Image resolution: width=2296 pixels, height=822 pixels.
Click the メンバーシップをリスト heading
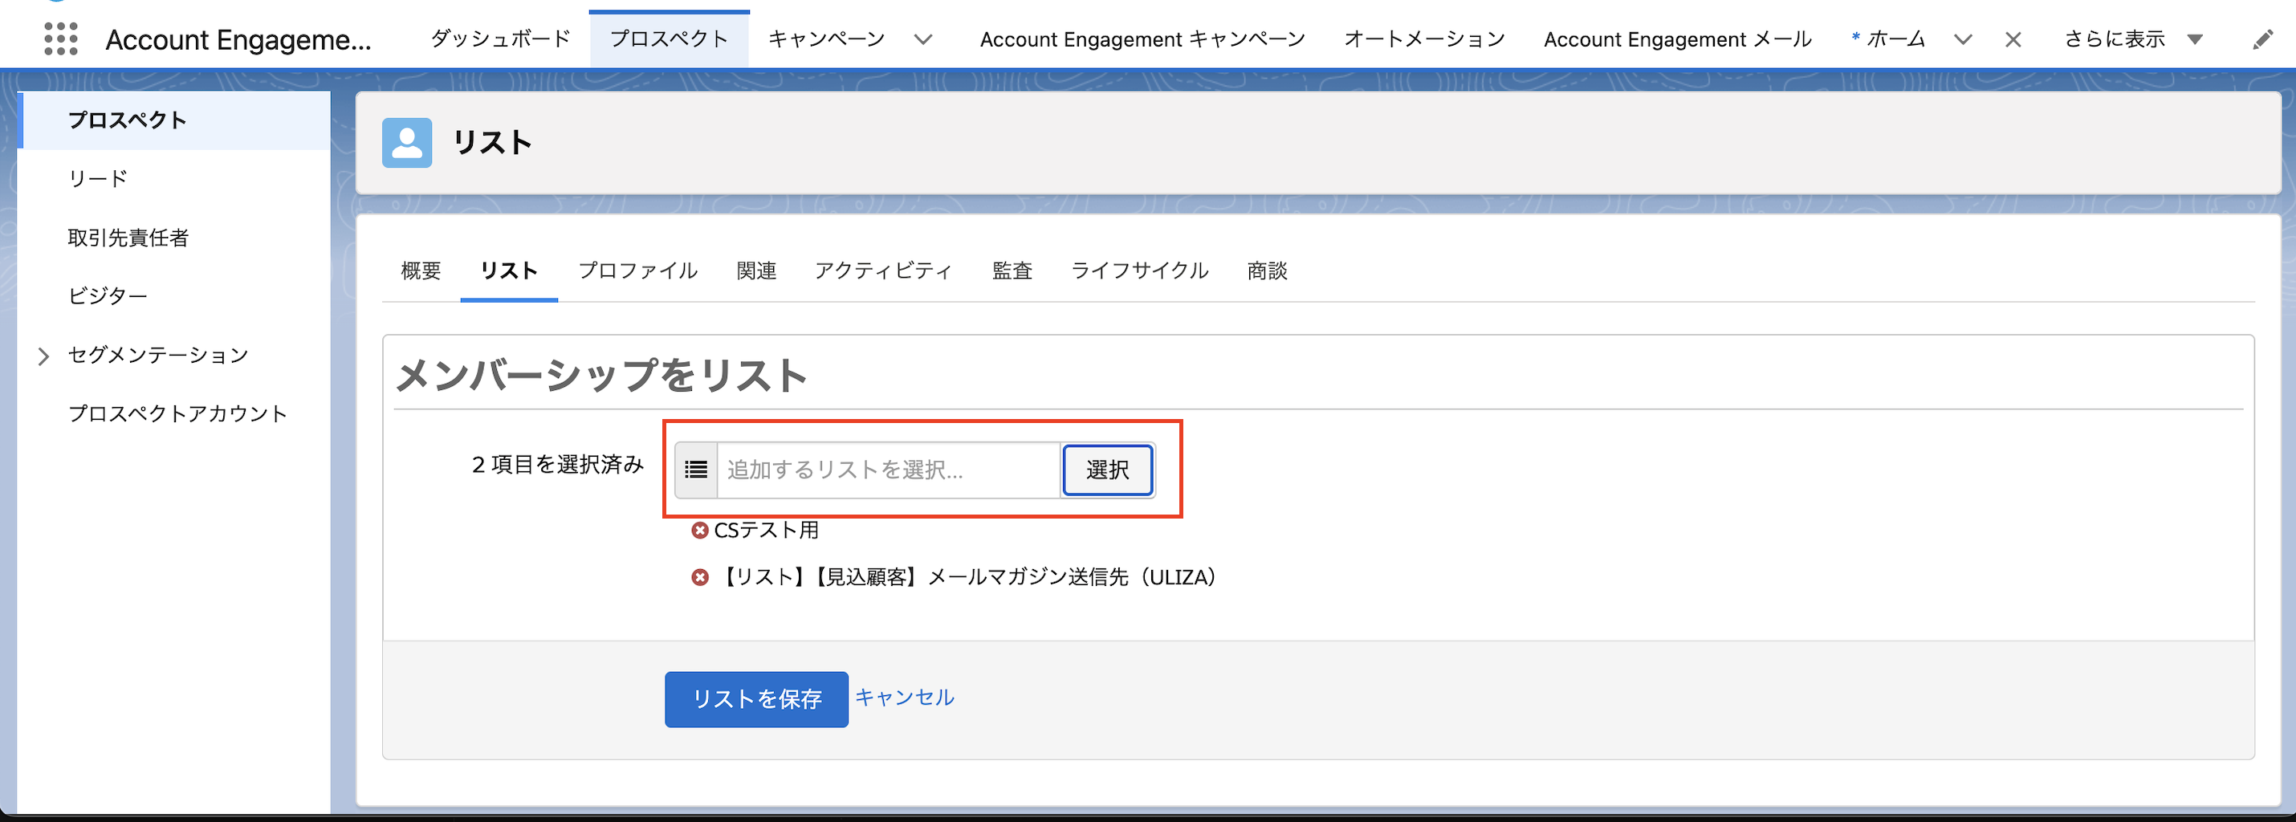(x=601, y=374)
